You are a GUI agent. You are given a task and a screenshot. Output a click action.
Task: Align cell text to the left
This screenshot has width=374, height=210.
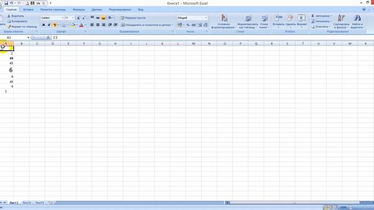click(92, 25)
